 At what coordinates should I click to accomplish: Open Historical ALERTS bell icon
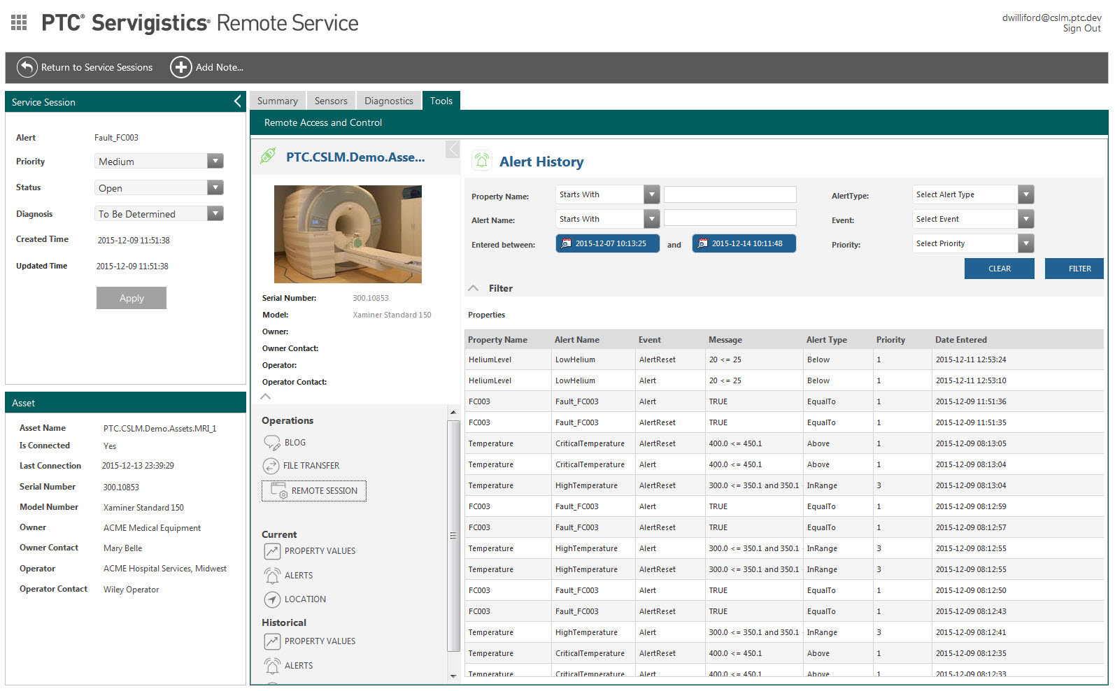tap(272, 666)
